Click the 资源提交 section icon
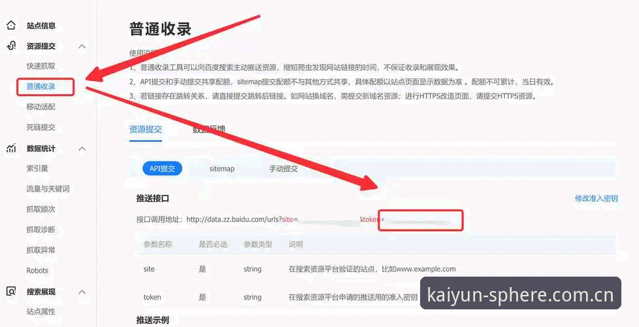 point(11,46)
